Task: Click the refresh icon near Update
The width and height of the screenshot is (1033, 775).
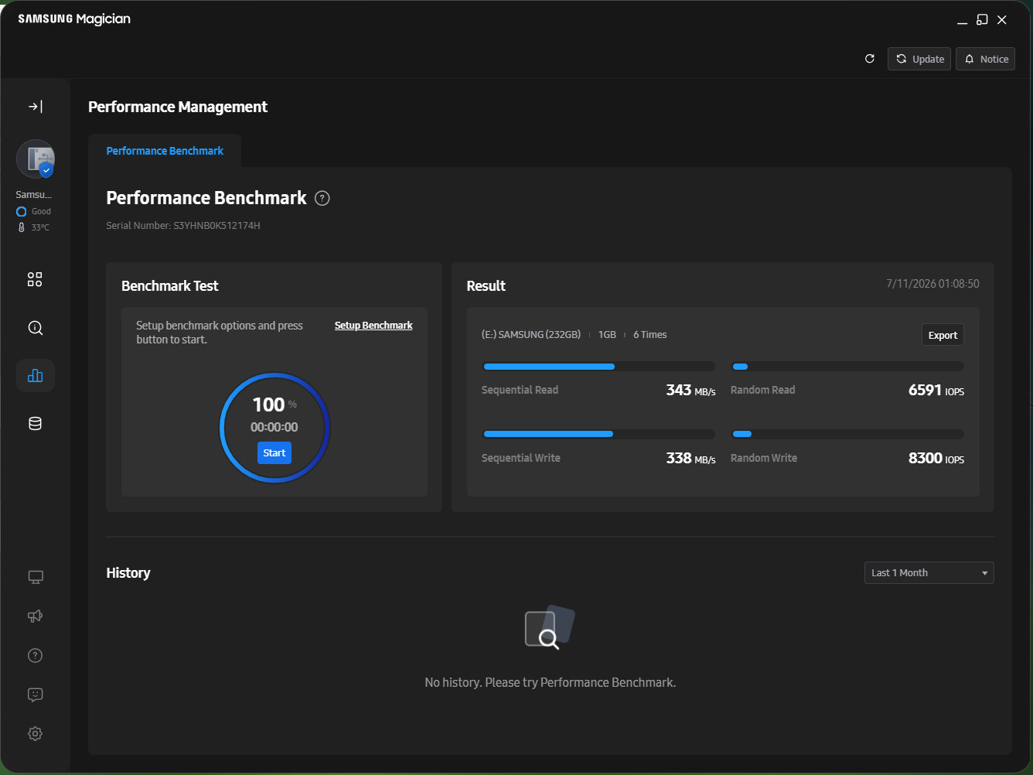Action: 870,59
